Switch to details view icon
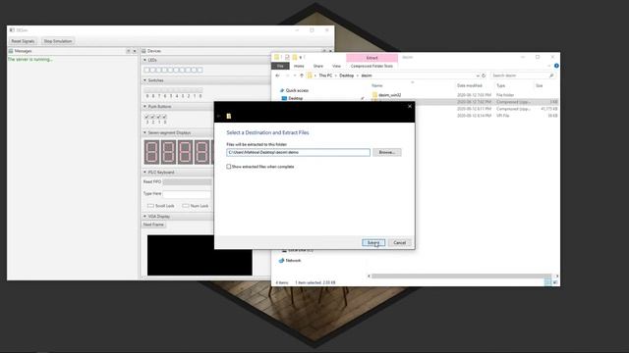 click(x=547, y=282)
